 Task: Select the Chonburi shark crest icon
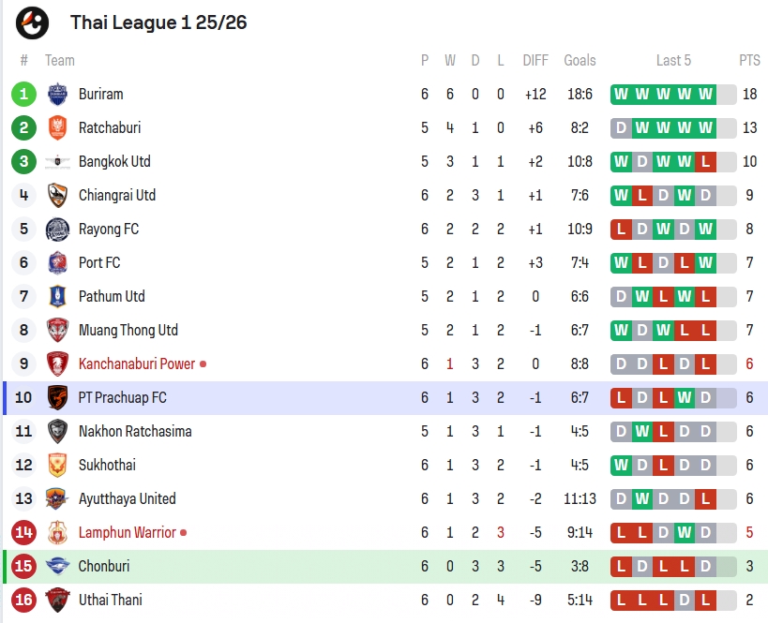point(57,566)
